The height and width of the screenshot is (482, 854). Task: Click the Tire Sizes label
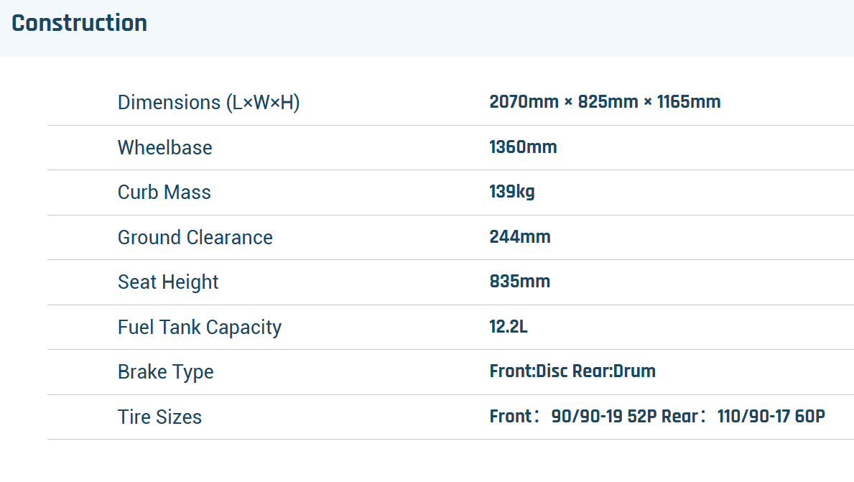(159, 417)
